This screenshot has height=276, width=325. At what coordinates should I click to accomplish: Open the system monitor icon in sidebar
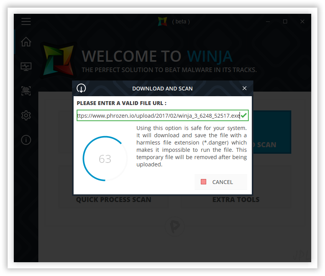[26, 67]
